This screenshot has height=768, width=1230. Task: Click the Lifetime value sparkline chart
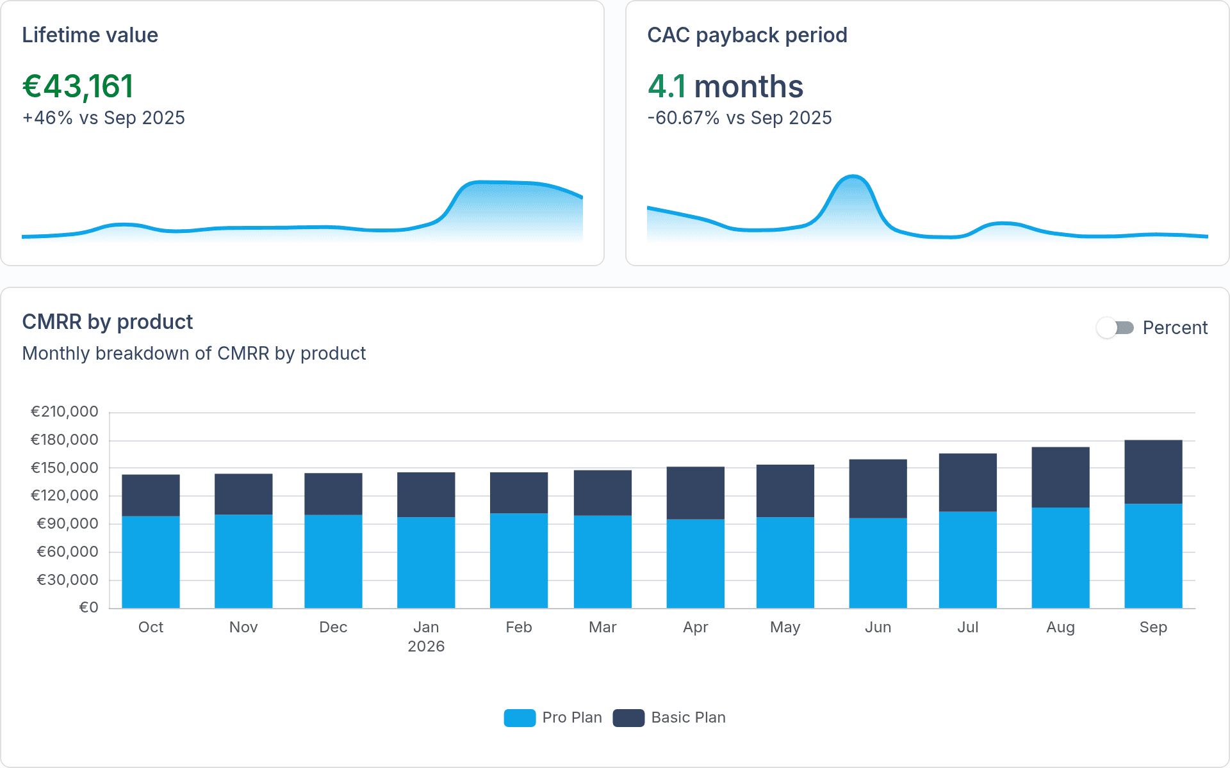pyautogui.click(x=302, y=211)
